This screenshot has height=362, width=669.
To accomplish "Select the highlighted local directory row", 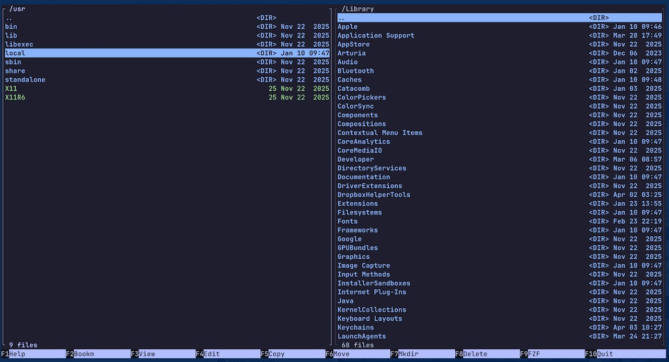I will (167, 53).
